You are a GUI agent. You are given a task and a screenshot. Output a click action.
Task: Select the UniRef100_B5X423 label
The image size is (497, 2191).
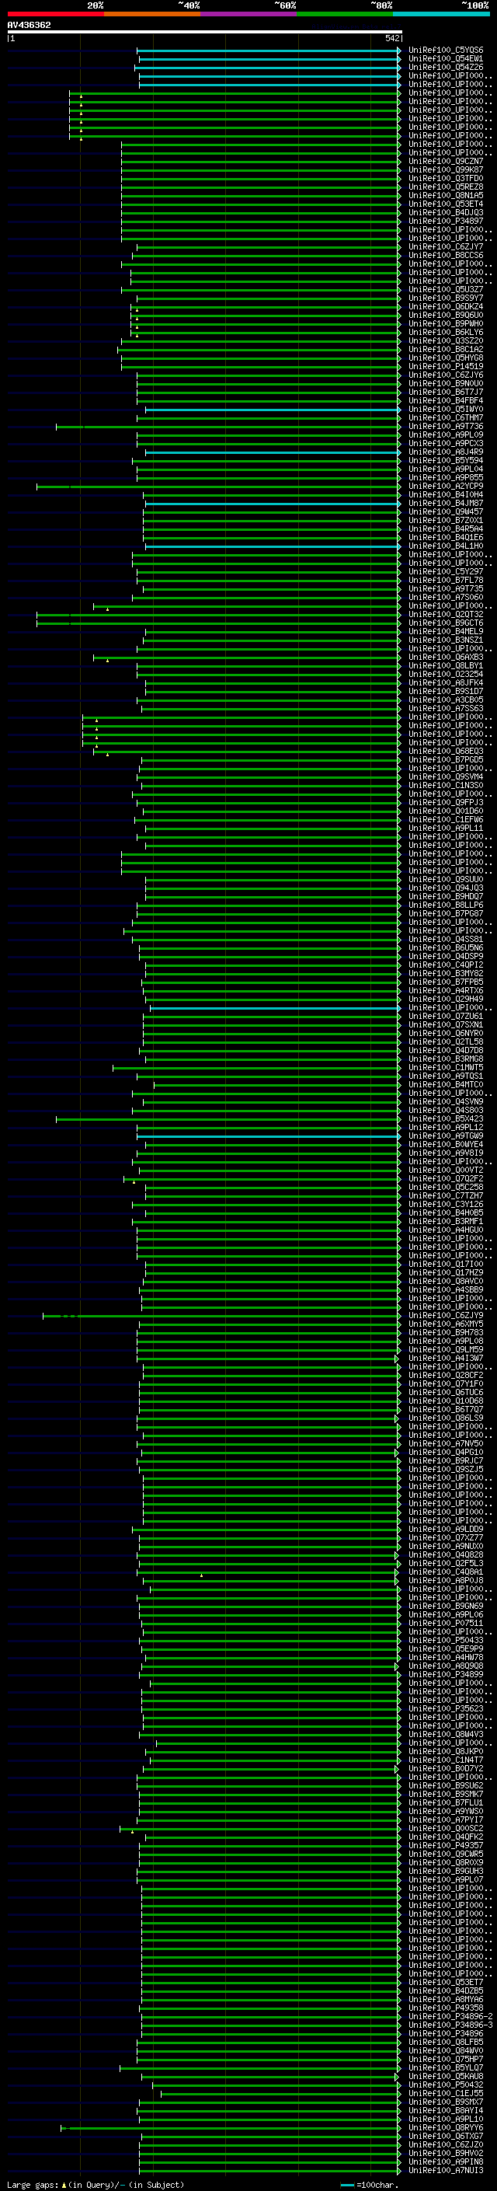[x=445, y=1119]
